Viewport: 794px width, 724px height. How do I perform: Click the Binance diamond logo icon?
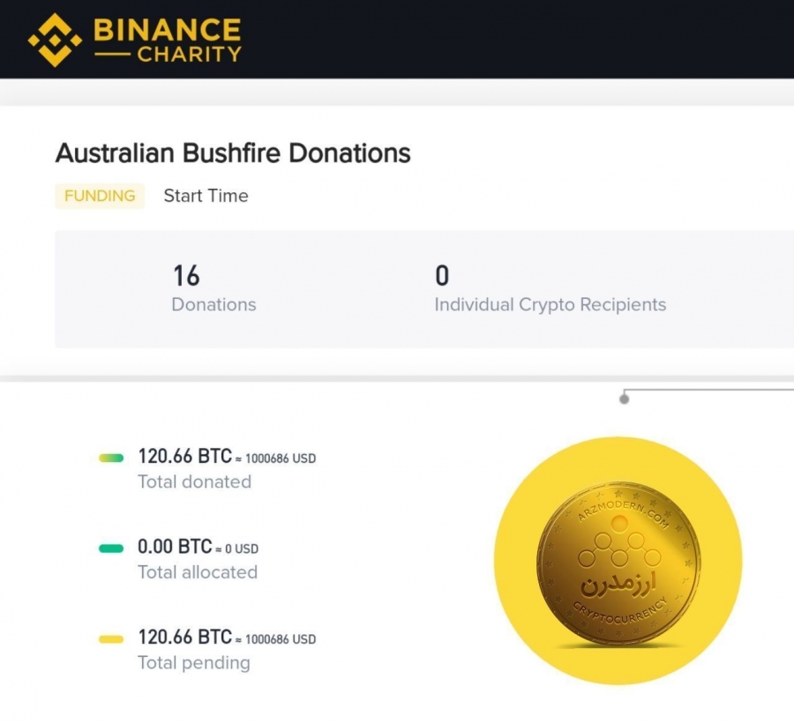pos(55,41)
